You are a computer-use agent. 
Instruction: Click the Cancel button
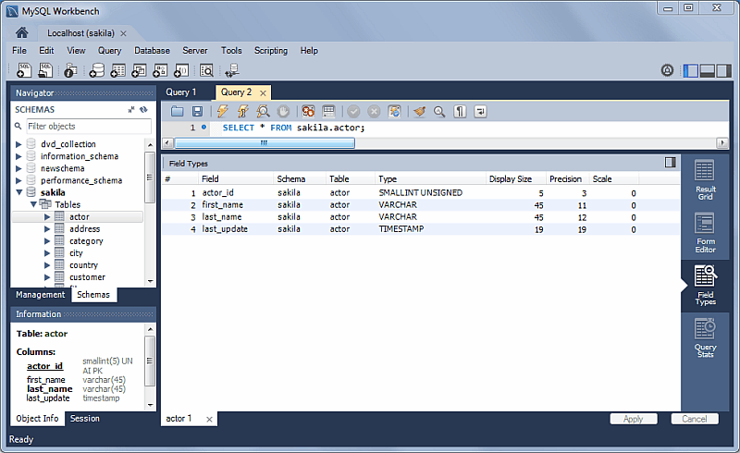tap(694, 419)
